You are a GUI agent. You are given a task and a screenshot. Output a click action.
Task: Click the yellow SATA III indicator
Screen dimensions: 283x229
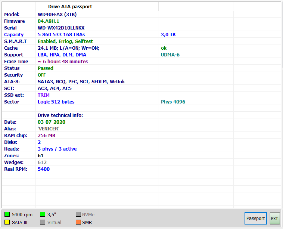pyautogui.click(x=7, y=222)
